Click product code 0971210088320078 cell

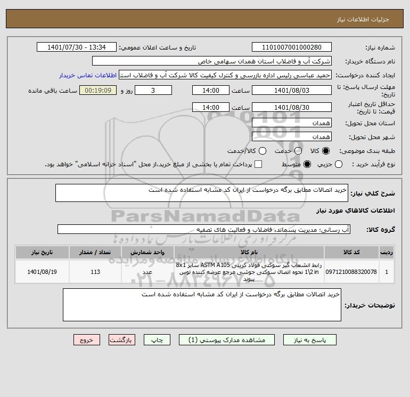pyautogui.click(x=351, y=272)
